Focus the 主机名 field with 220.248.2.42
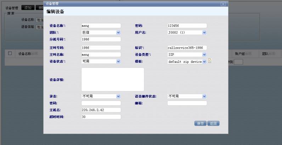 (101, 110)
